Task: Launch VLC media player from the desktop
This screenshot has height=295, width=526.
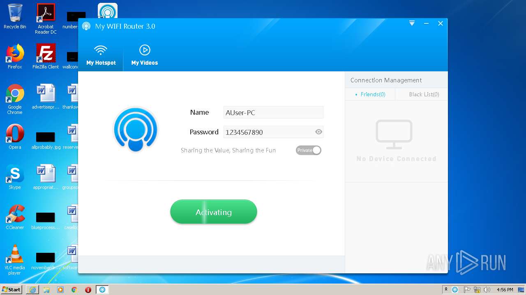Action: (15, 260)
